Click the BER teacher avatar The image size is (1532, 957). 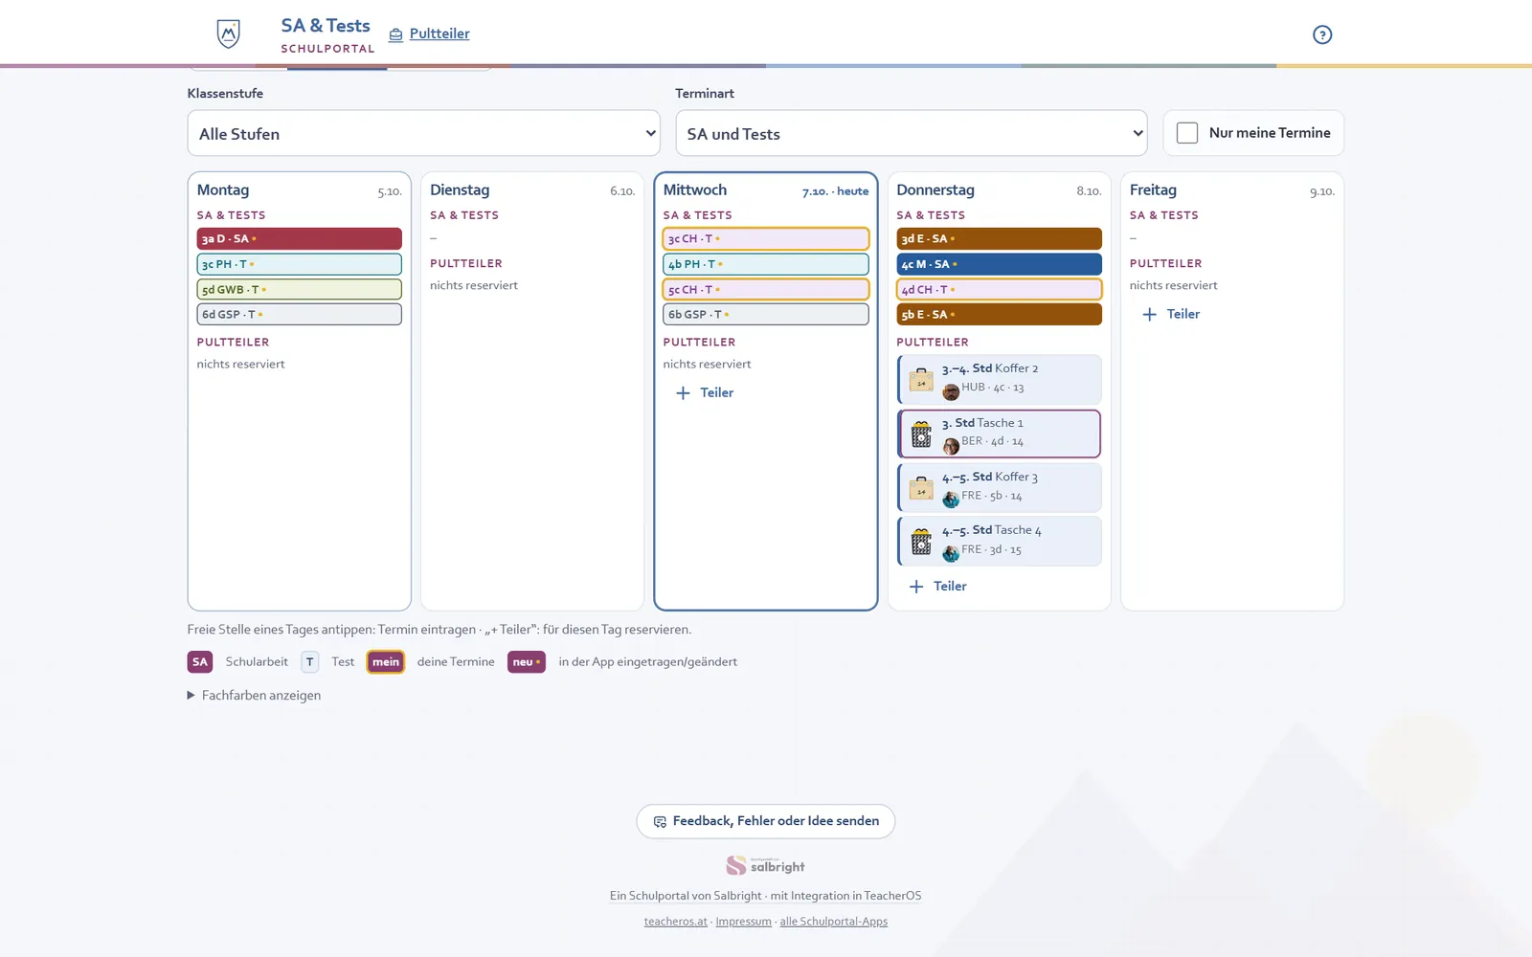tap(951, 446)
